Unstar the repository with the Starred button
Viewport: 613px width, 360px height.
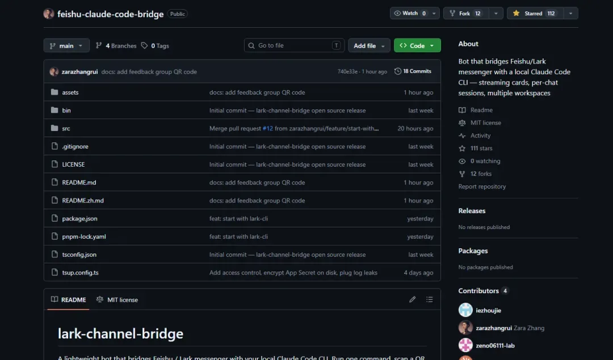(x=535, y=13)
